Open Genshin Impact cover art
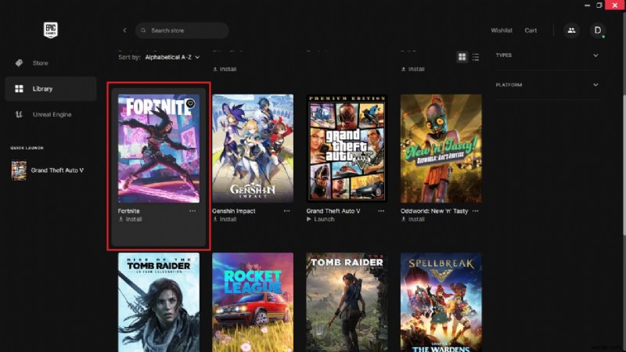Image resolution: width=626 pixels, height=352 pixels. (x=253, y=149)
